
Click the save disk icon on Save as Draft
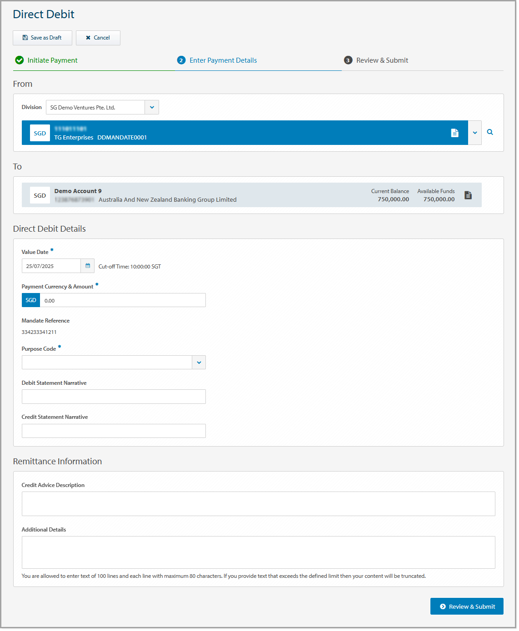[25, 38]
